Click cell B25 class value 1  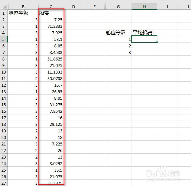point(23,170)
